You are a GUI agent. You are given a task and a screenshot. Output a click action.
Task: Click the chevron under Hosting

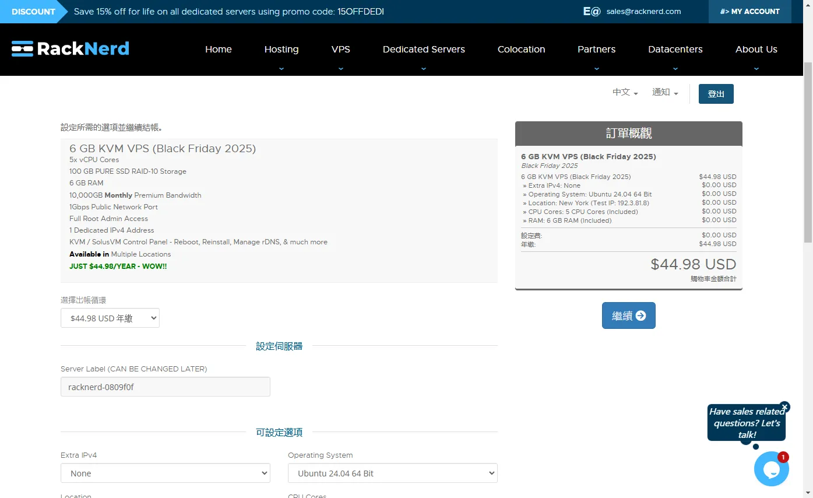click(281, 68)
